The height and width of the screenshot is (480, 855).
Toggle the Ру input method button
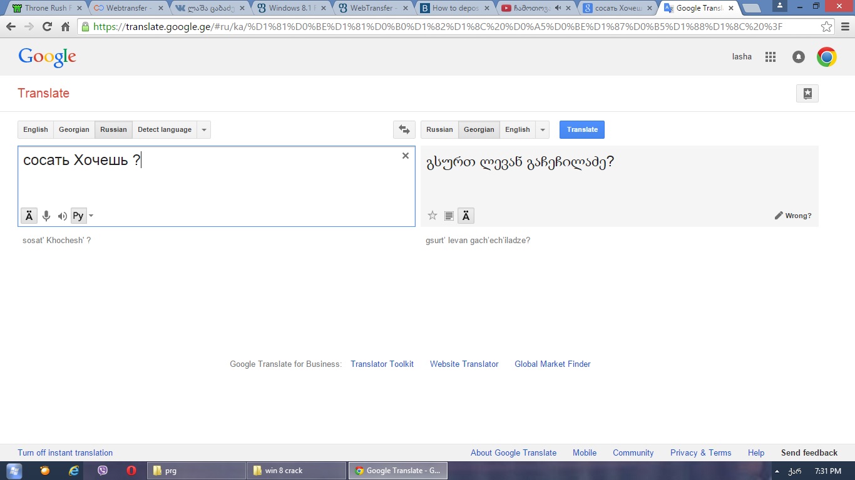click(x=78, y=216)
